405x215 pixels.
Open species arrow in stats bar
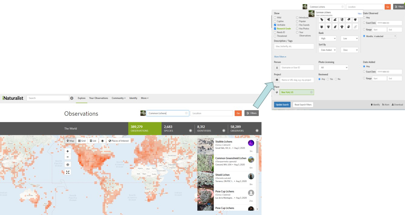(191, 131)
